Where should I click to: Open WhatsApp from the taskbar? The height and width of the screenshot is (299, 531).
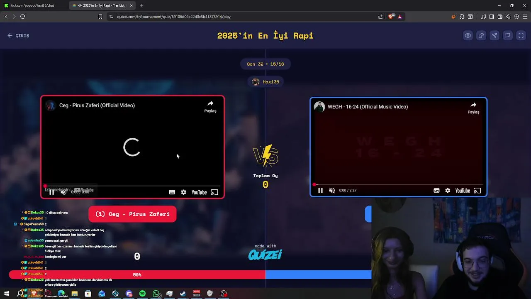pos(156,294)
